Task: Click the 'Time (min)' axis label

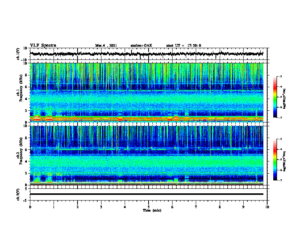Action: 152,210
